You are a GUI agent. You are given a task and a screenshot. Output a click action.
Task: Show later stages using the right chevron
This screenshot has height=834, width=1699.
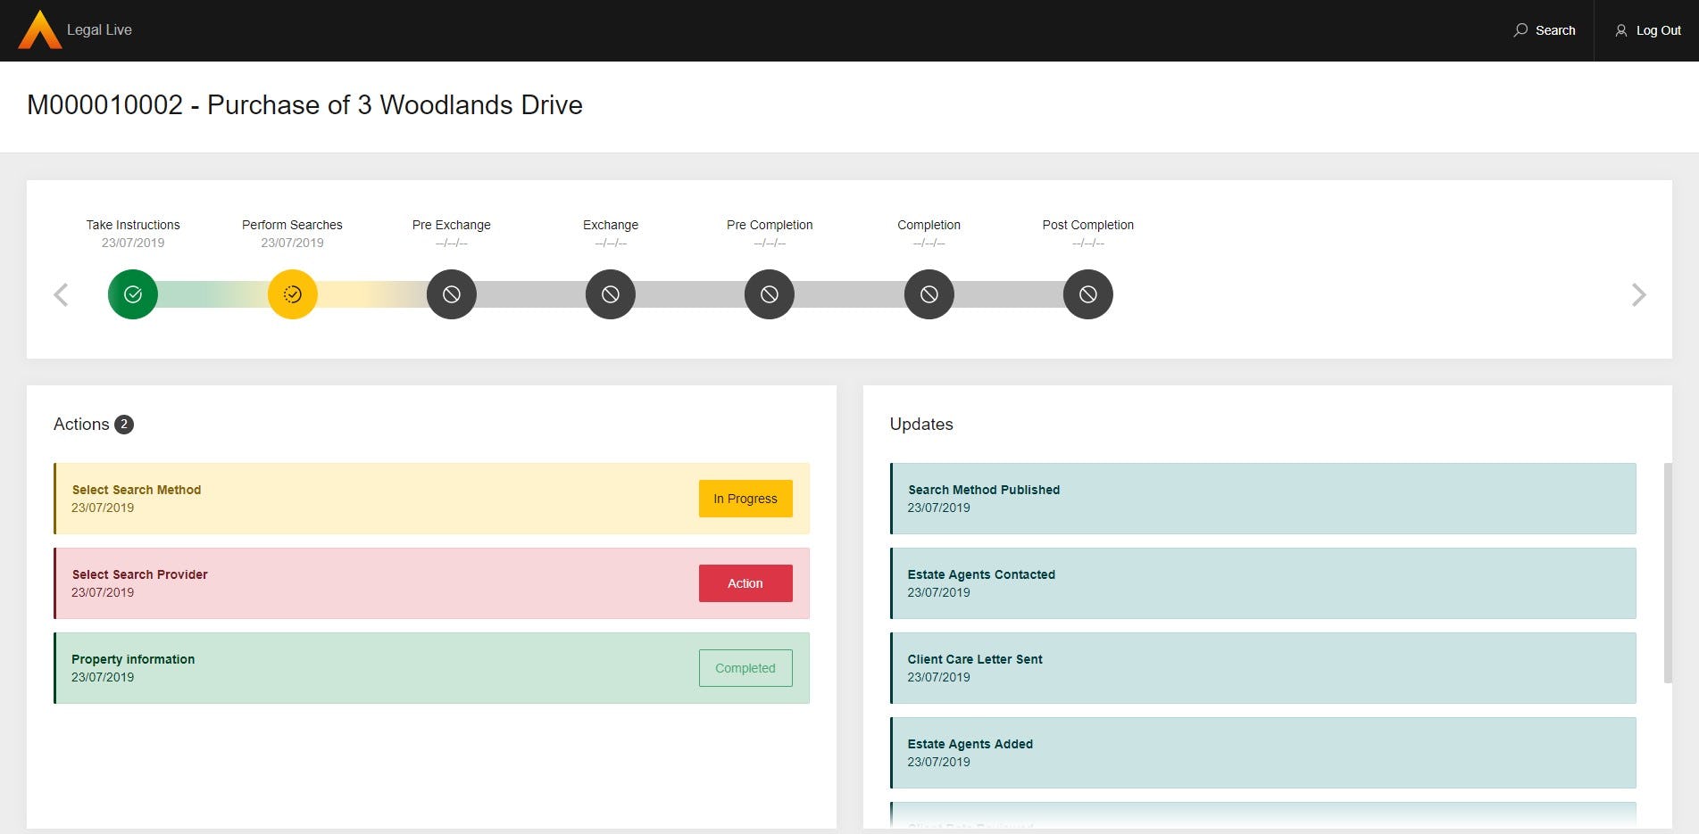1639,294
